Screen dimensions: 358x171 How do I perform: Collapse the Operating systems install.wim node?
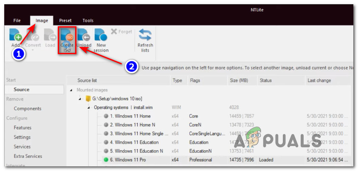89,108
